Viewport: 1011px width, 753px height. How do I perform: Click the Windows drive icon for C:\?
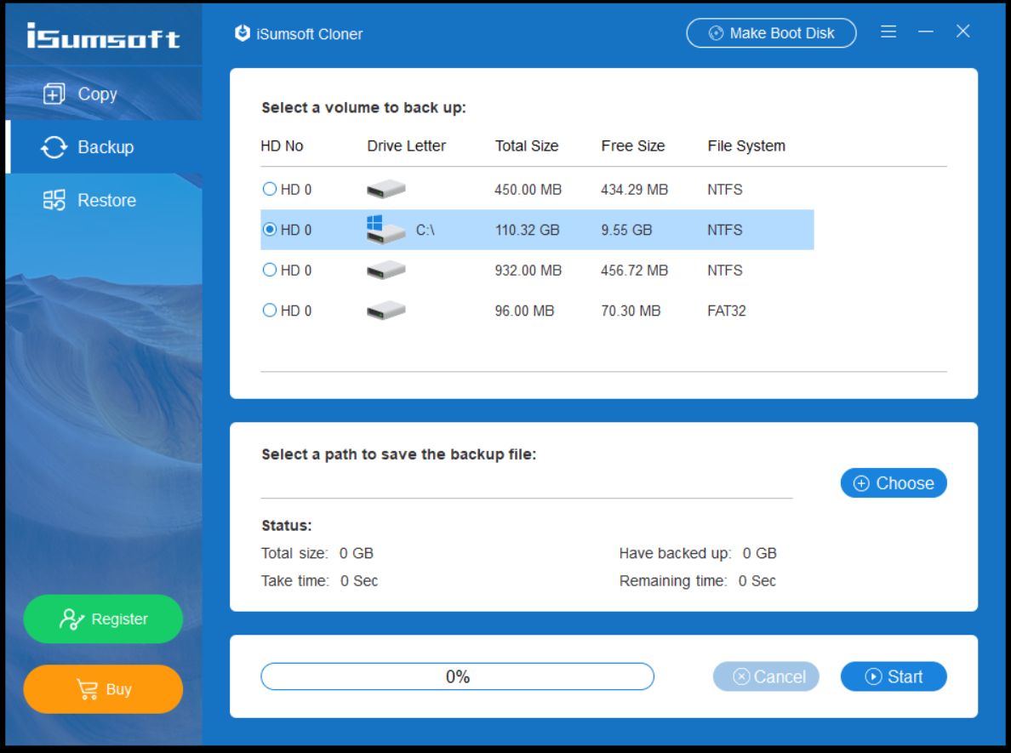pos(386,230)
